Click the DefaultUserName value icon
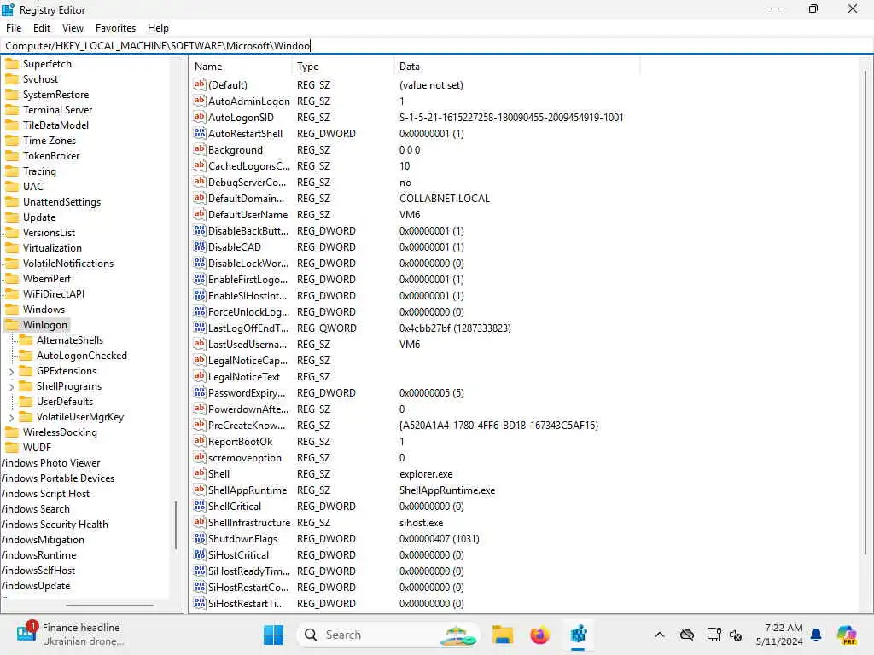Viewport: 874px width, 655px height. (x=200, y=214)
